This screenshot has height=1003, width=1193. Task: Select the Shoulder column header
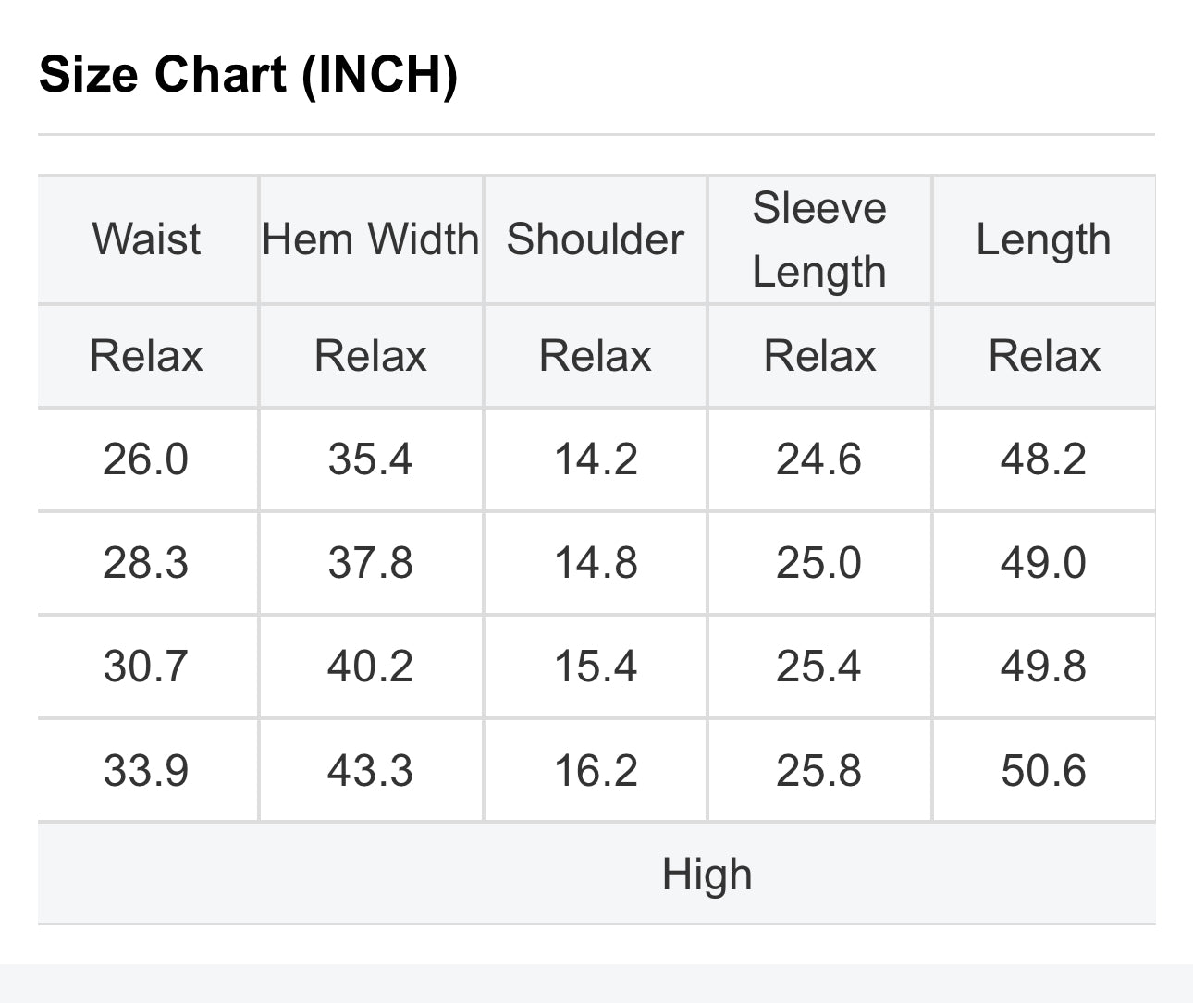(596, 239)
